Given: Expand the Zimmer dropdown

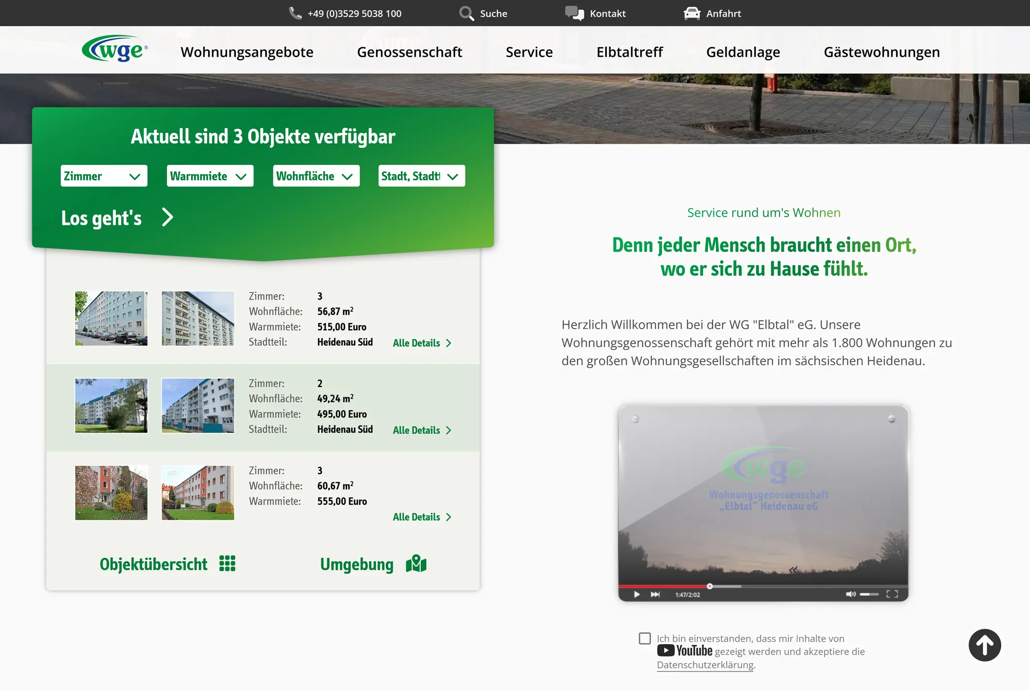Looking at the screenshot, I should click(104, 176).
